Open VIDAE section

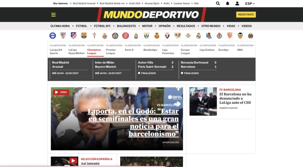coord(231,26)
